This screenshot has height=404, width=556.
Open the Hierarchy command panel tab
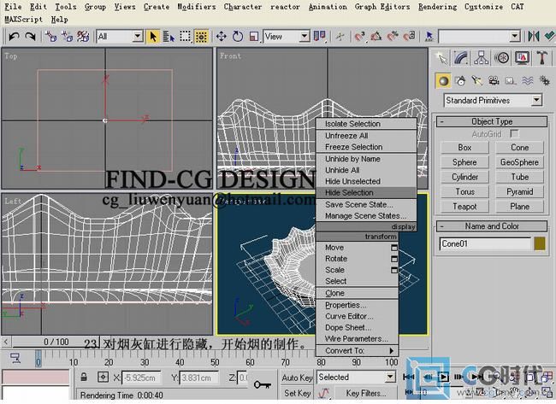point(481,58)
